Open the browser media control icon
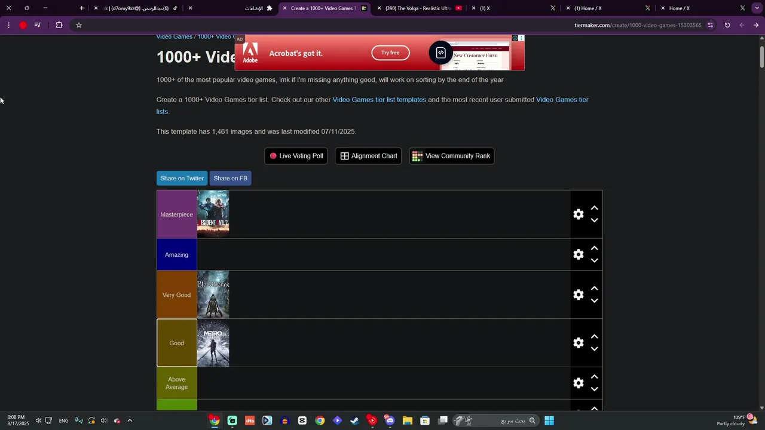 point(38,25)
